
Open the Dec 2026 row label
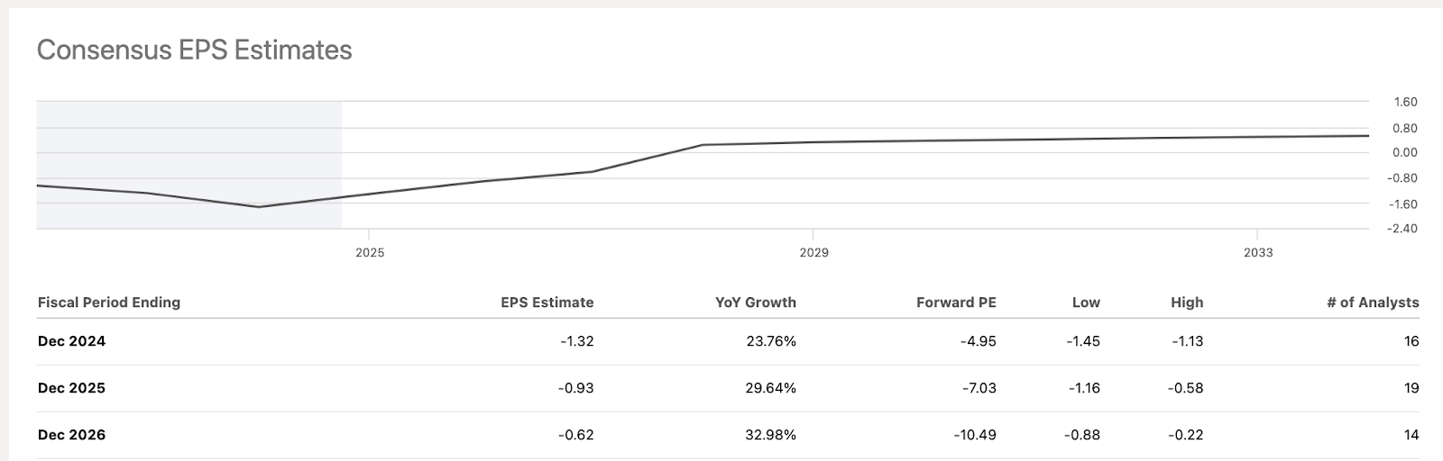click(71, 435)
